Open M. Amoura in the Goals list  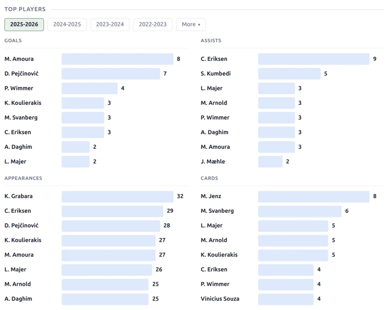pos(19,59)
